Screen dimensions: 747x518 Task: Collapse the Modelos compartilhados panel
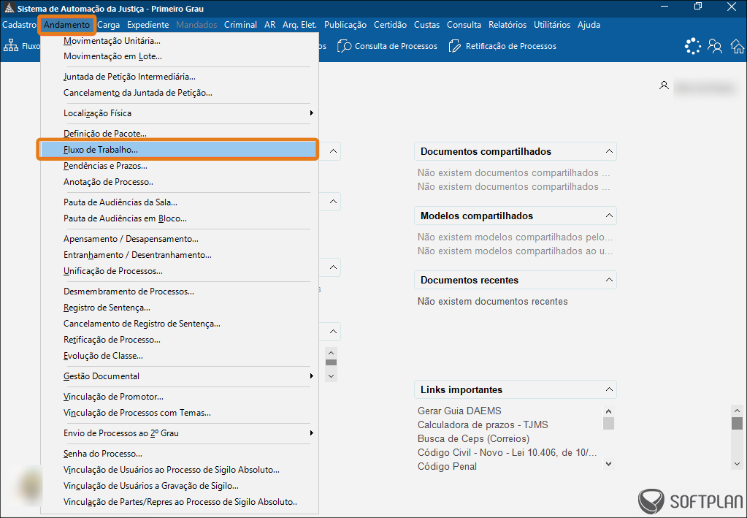609,216
